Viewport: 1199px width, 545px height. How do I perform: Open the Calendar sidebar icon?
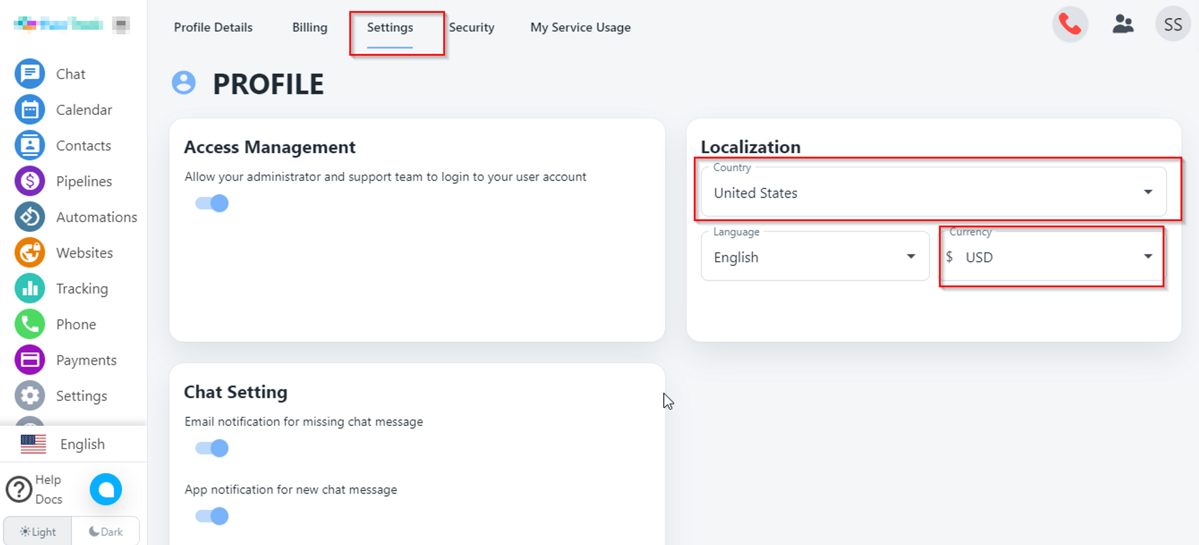29,110
